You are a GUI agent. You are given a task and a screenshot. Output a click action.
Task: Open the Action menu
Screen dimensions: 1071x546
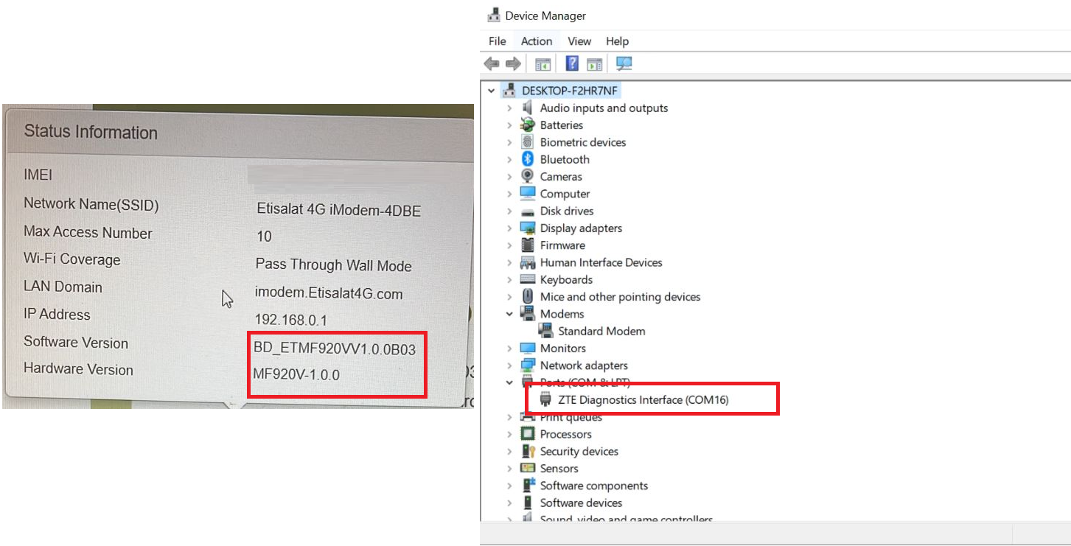point(537,41)
